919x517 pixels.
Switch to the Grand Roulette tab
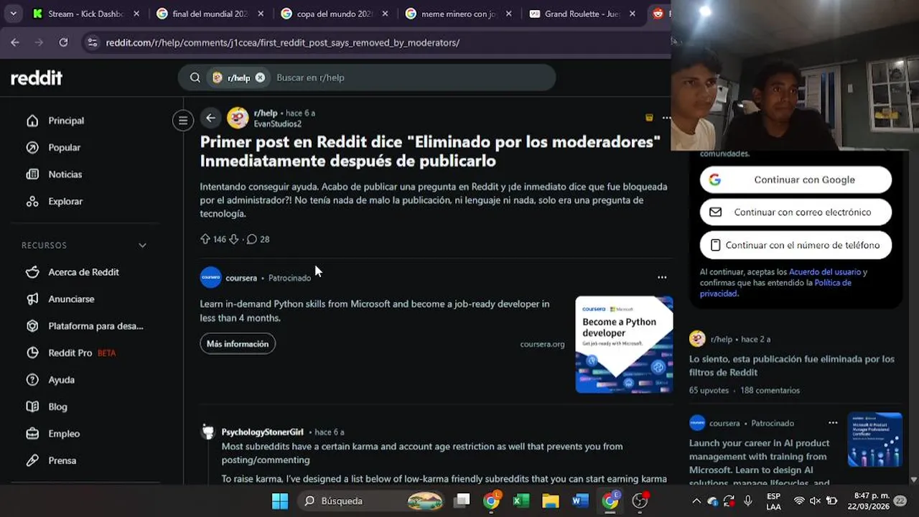[x=582, y=14]
